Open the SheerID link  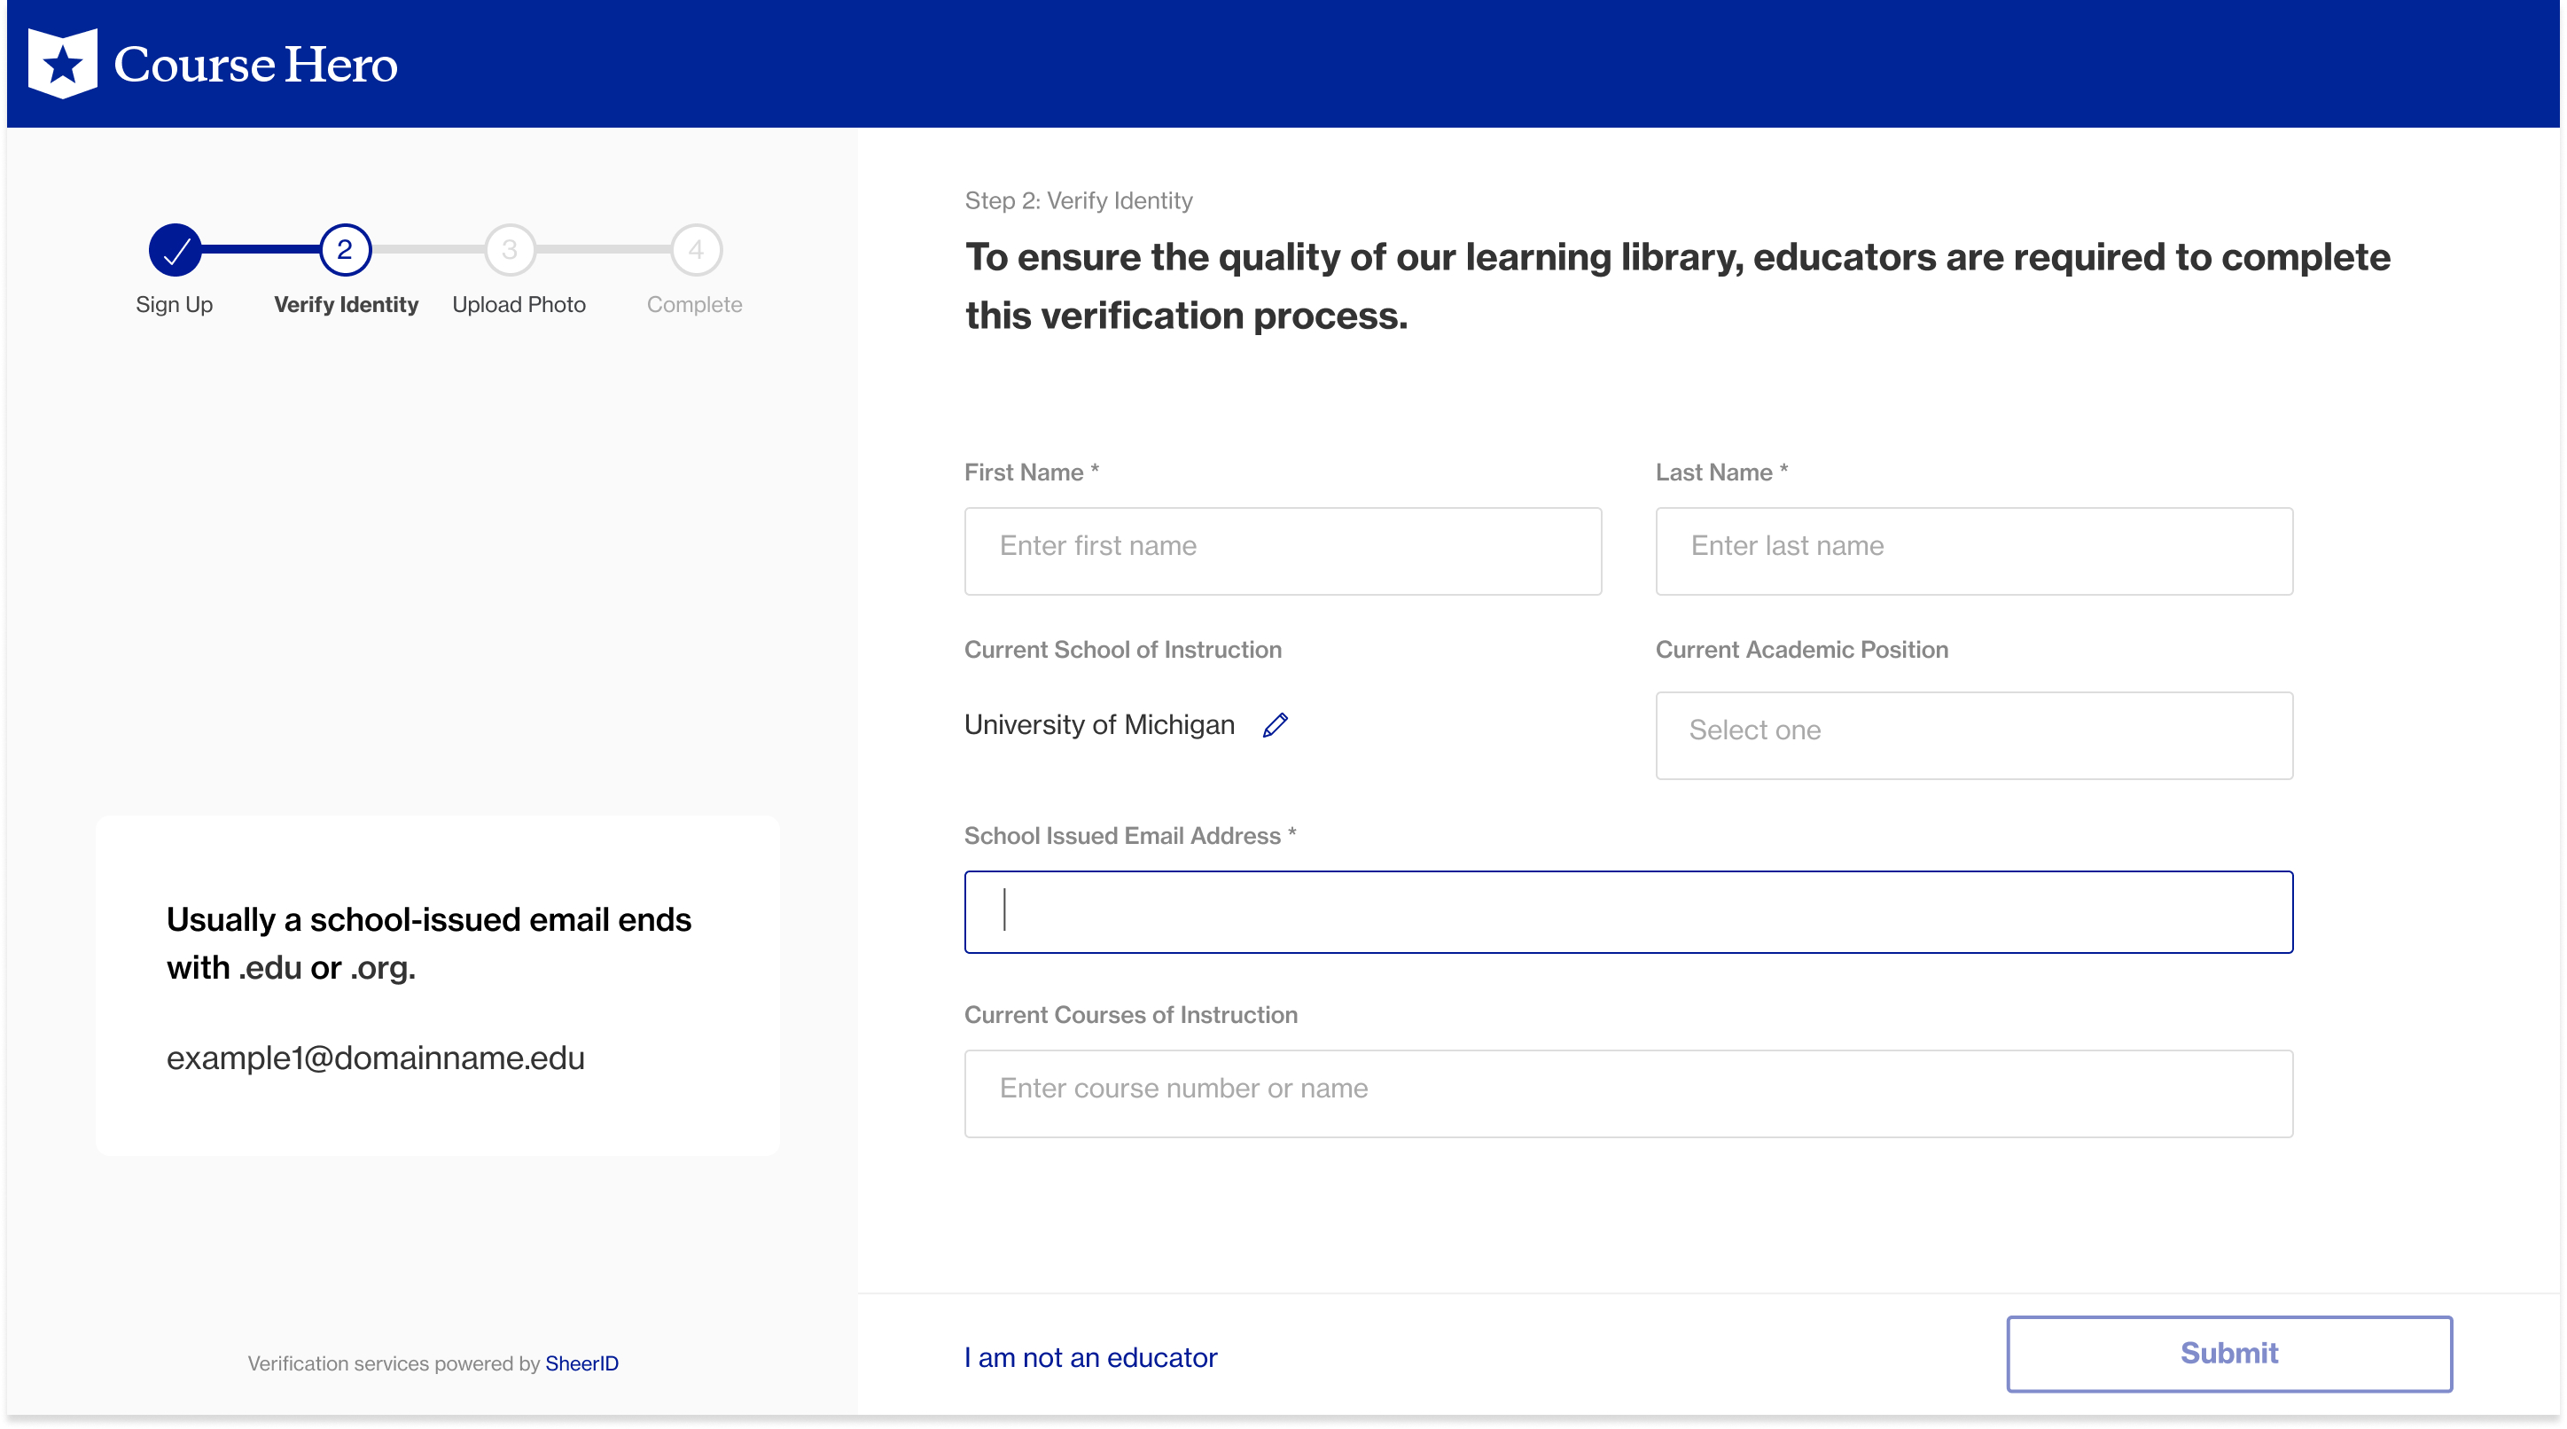pos(581,1363)
